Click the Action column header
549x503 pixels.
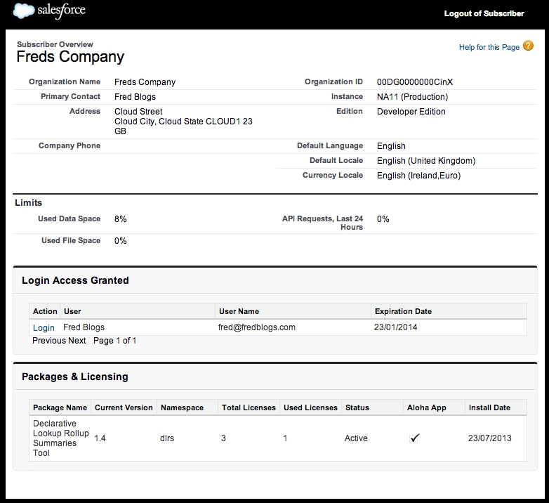click(45, 311)
